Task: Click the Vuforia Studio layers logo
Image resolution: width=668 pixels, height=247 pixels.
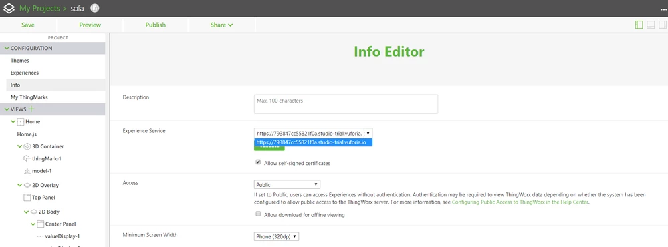Action: click(9, 8)
